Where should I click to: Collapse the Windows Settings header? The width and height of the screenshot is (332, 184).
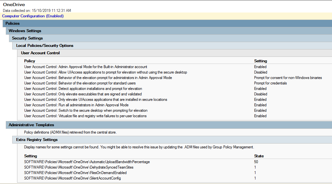(25, 31)
